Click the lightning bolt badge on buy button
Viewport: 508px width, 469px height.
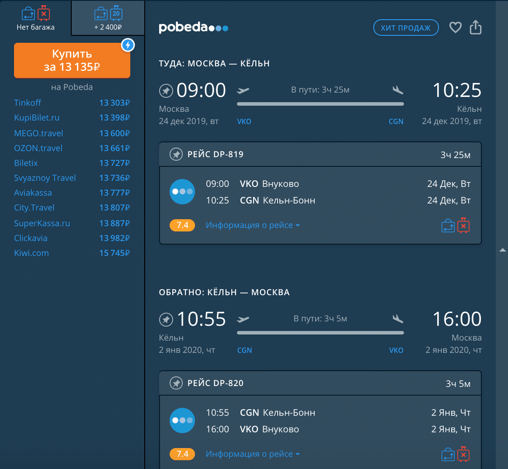tap(128, 45)
